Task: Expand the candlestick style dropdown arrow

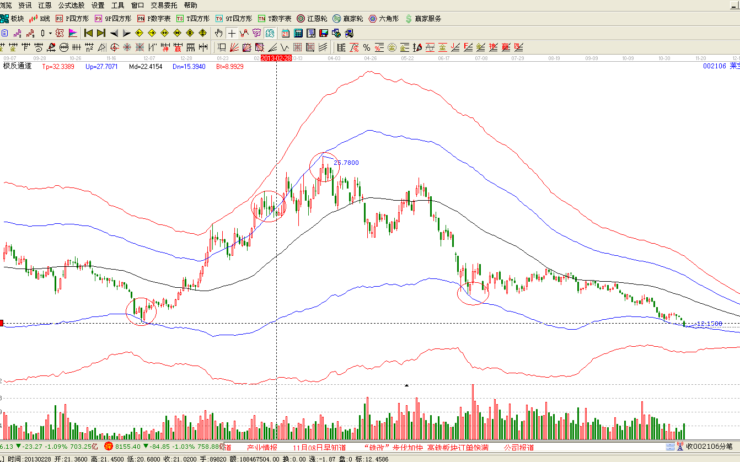Action: click(x=50, y=33)
